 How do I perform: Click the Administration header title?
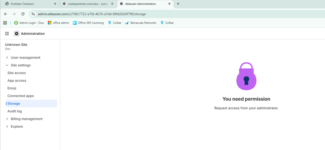[x=33, y=34]
